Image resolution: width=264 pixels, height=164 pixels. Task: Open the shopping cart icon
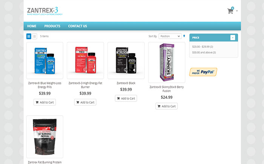[x=230, y=11]
